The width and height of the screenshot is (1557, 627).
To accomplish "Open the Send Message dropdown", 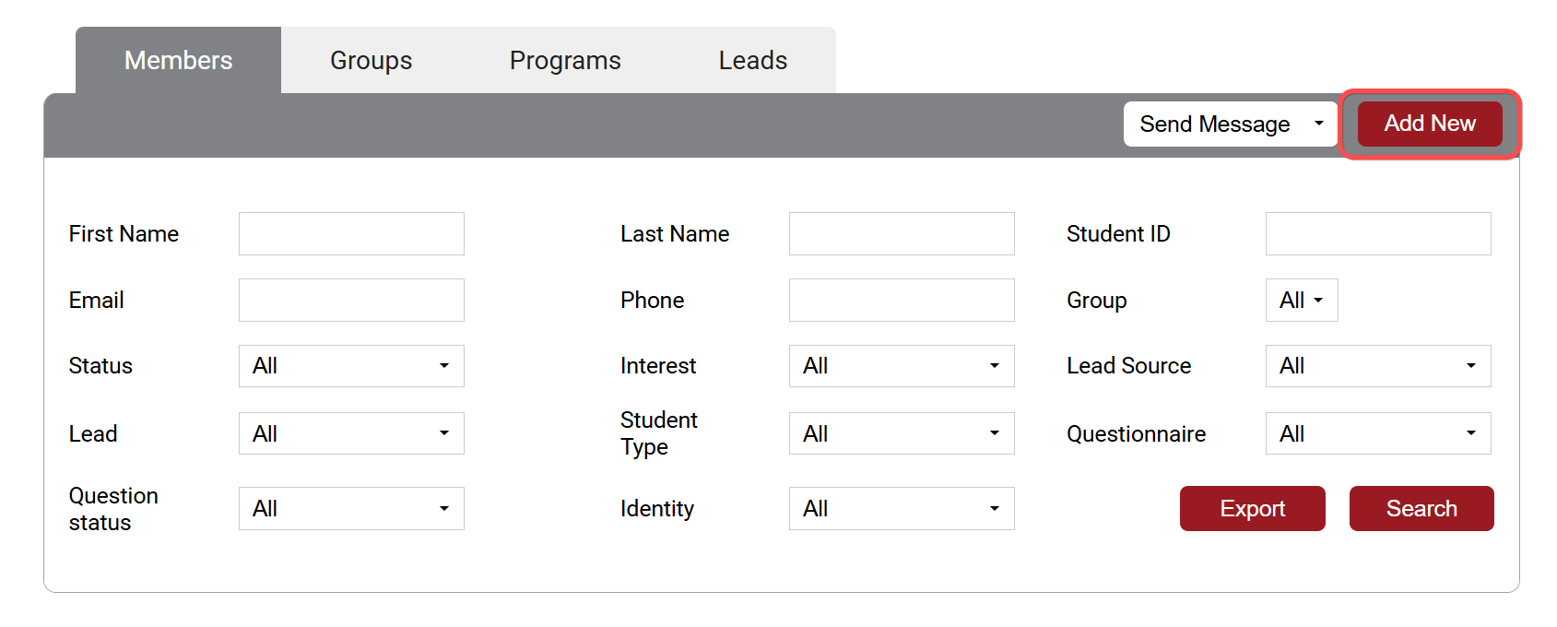I will coord(1230,124).
